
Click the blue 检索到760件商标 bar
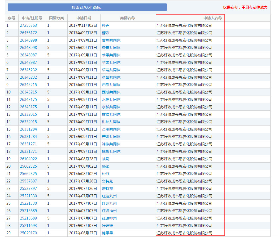tap(87, 7)
